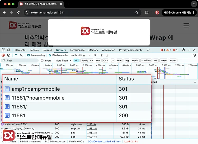
Task: Activate the DevTools inspect element picker icon
Action: 3,50
